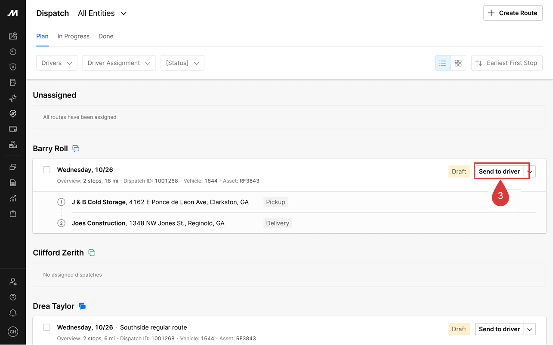
Task: Click "No assigned dispatches" message
Action: click(x=72, y=275)
